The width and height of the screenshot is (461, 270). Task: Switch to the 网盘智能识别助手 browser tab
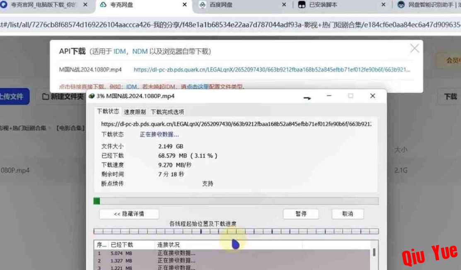(428, 5)
